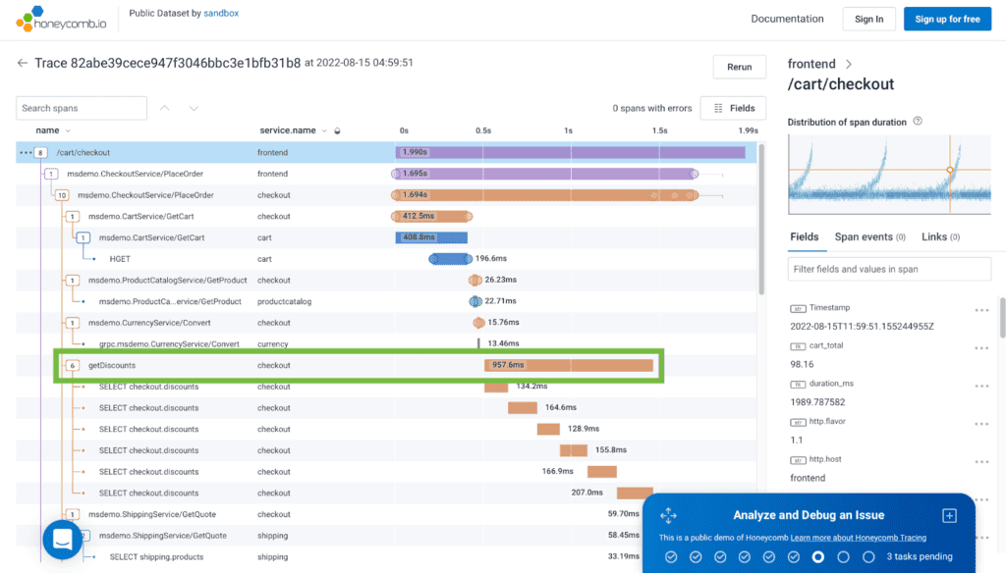This screenshot has height=573, width=1006.
Task: Expand tutorial panel with the plus icon
Action: (x=949, y=515)
